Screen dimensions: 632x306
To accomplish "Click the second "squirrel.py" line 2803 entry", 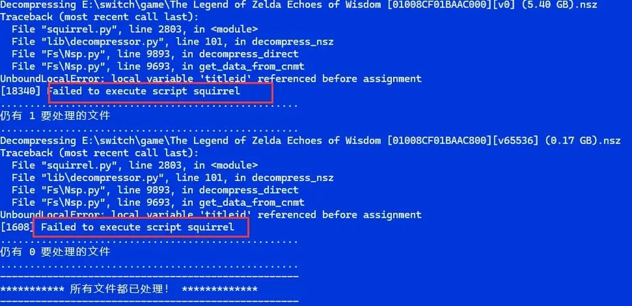I will [134, 165].
